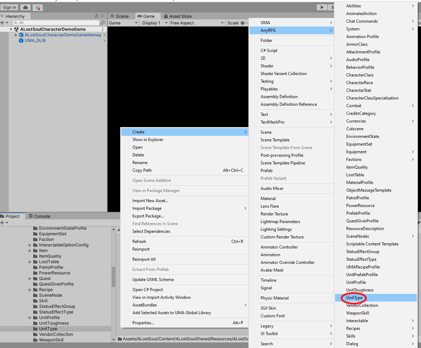This screenshot has width=421, height=348.
Task: Adjust the Game view Scale slider
Action: (242, 23)
